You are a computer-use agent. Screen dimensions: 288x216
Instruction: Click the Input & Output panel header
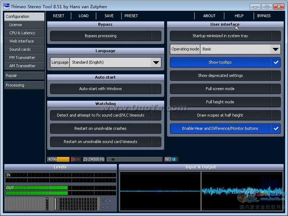[201, 167]
